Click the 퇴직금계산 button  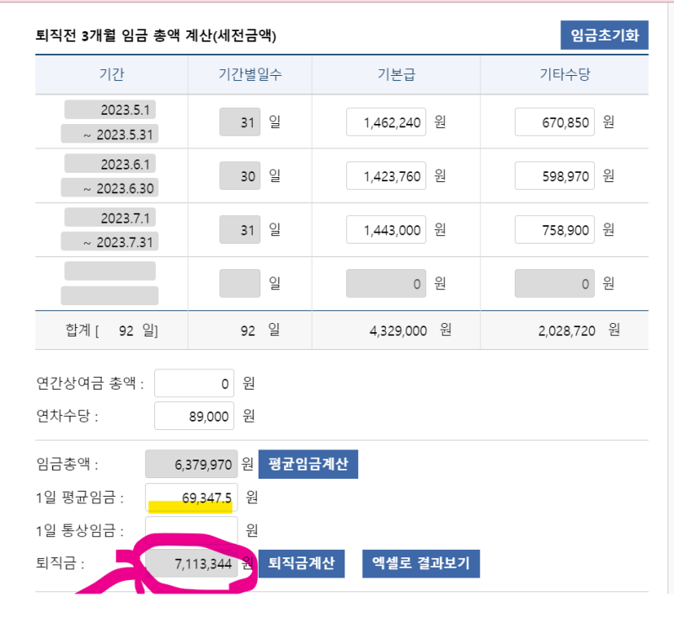point(301,563)
